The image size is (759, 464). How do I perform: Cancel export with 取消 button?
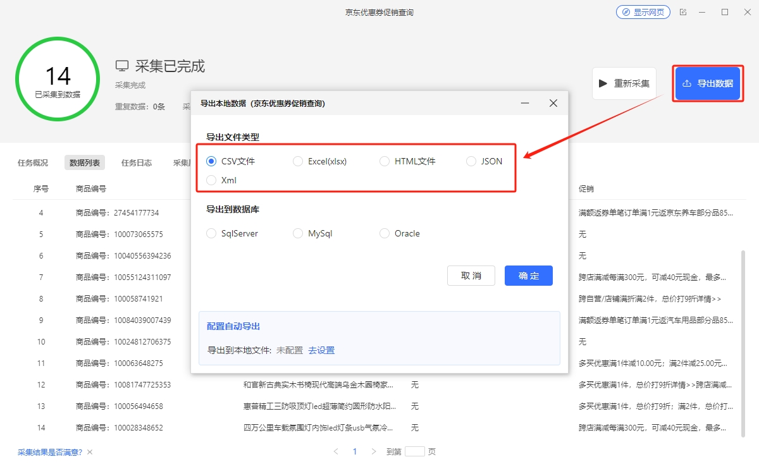471,276
